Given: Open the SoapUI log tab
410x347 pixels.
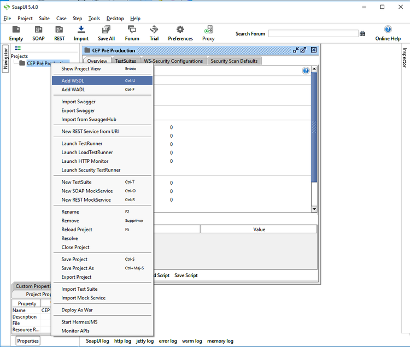Looking at the screenshot, I should pos(97,341).
